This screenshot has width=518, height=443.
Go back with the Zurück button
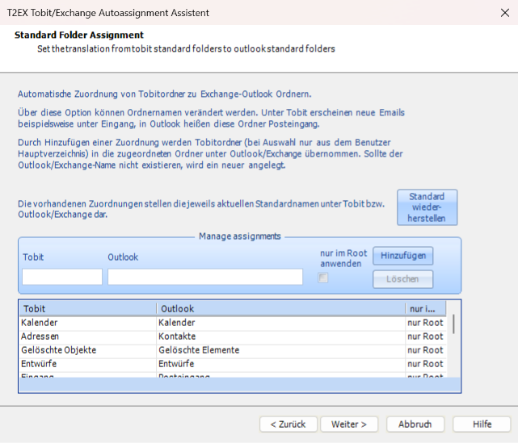(x=288, y=424)
